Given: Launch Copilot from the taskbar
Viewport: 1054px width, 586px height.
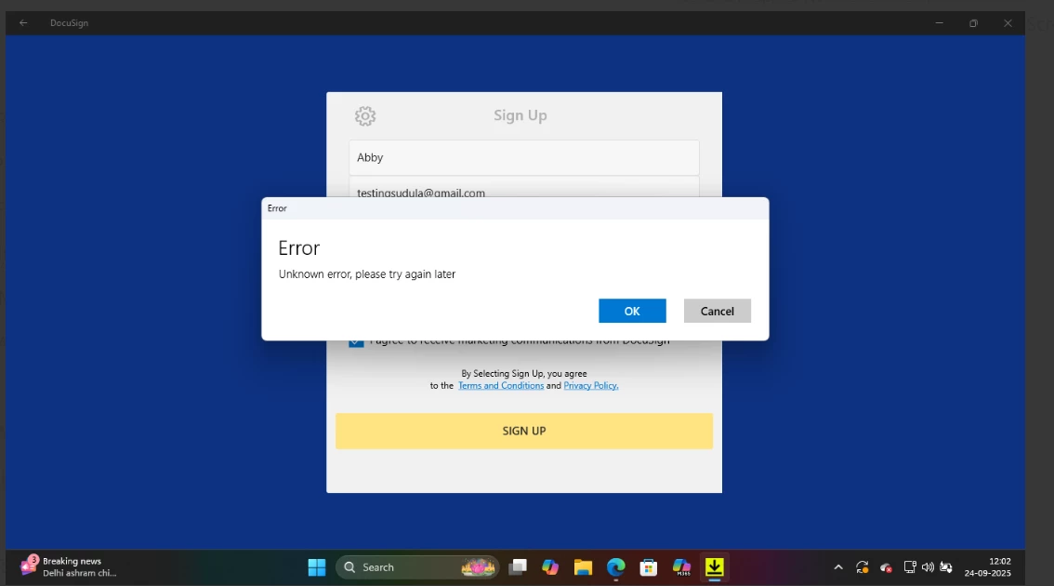Looking at the screenshot, I should pyautogui.click(x=550, y=567).
